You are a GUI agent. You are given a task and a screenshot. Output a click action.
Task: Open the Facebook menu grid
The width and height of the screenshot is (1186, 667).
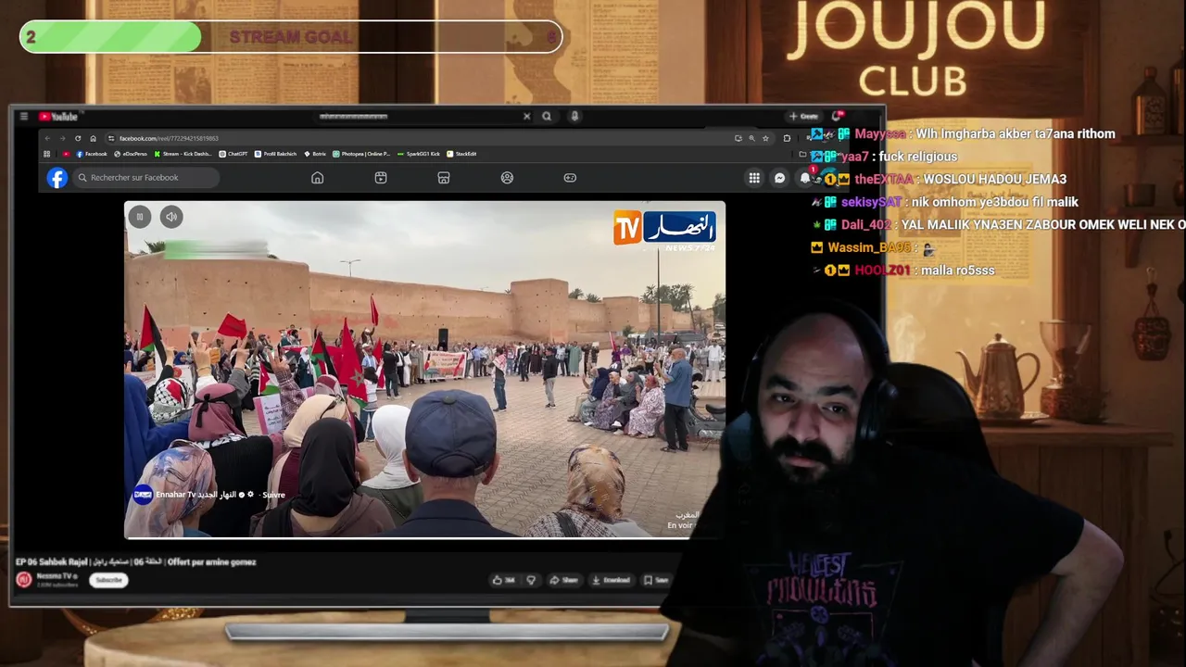754,178
